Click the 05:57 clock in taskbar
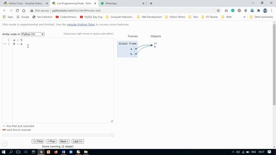Image resolution: width=276 pixels, height=155 pixels. coord(261,152)
